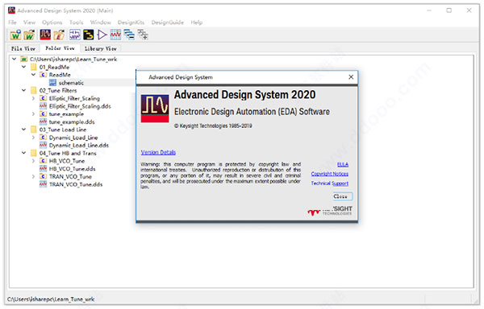Open the Help menu
The height and width of the screenshot is (309, 484).
pyautogui.click(x=197, y=23)
